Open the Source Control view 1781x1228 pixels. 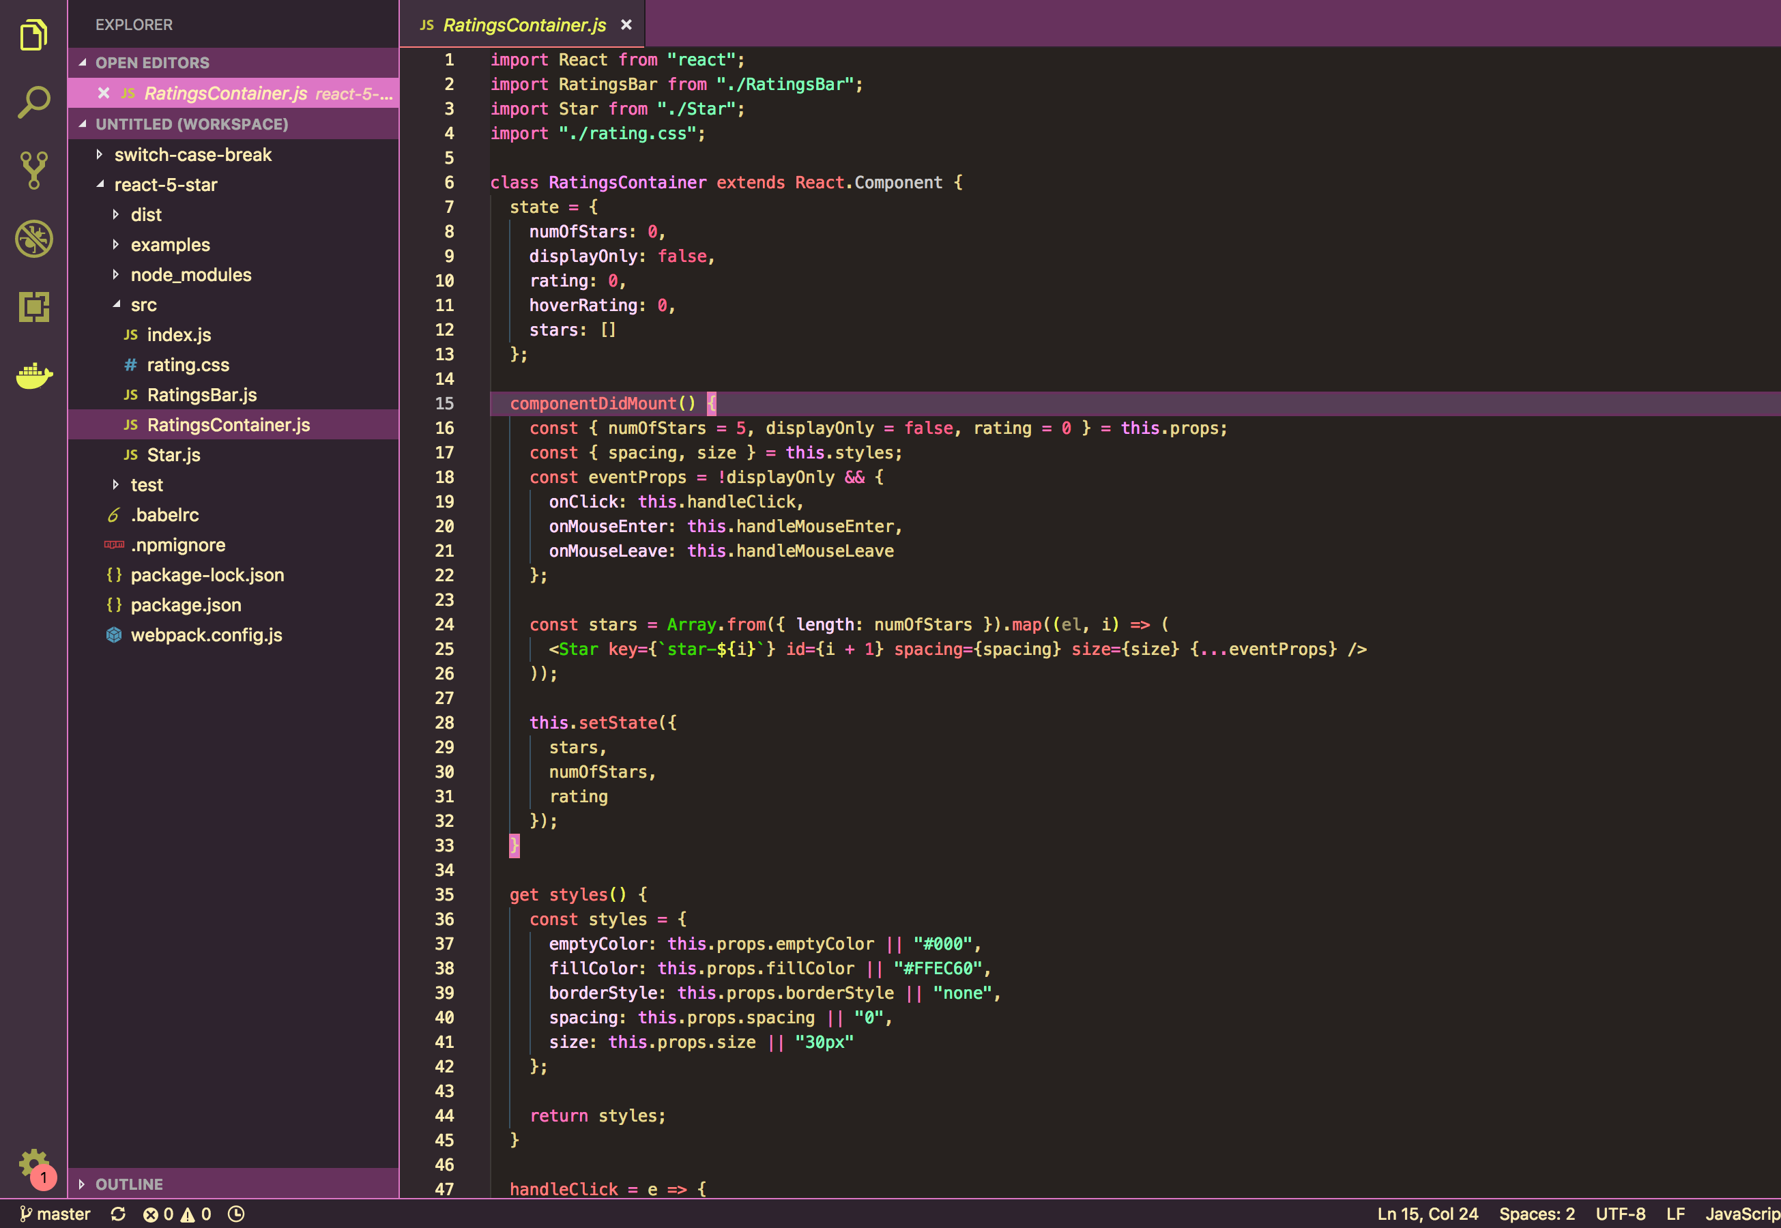[x=33, y=170]
